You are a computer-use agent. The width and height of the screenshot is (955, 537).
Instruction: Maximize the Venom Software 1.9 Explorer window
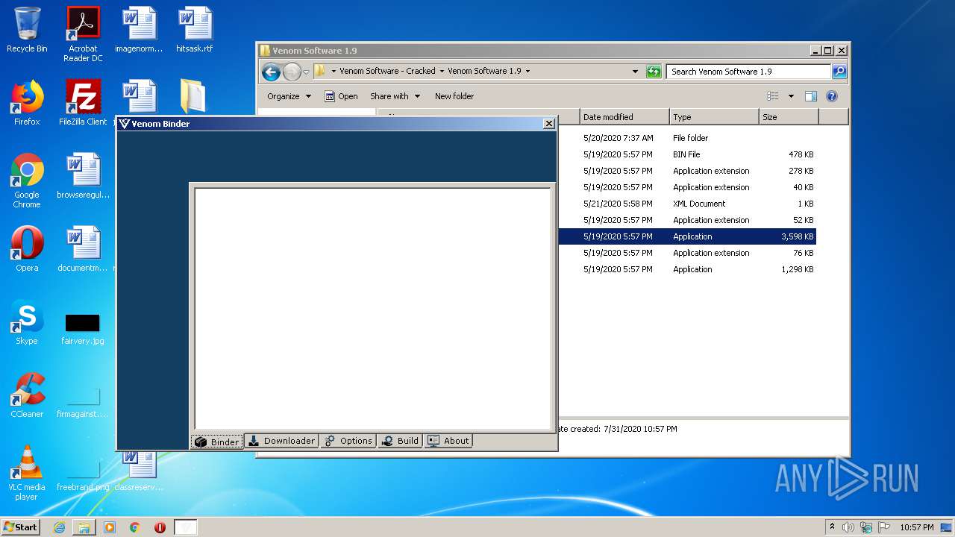[x=827, y=51]
